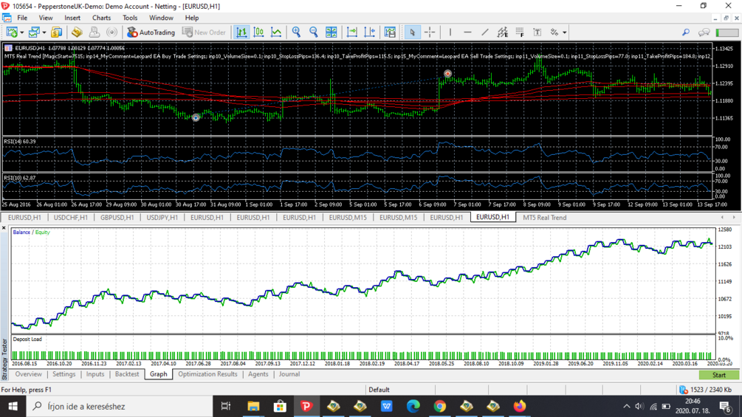742x417 pixels.
Task: Click the buy trade marker on chart
Action: (x=196, y=118)
